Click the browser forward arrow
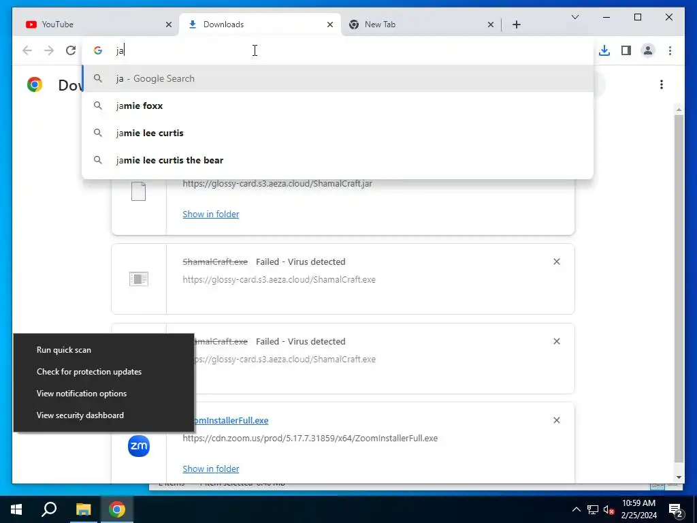697x523 pixels. [x=49, y=50]
